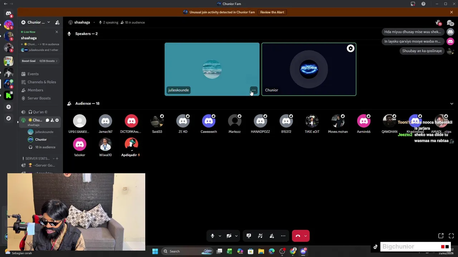Image resolution: width=458 pixels, height=257 pixels.
Task: Open Discover servers compass icon
Action: click(9, 118)
